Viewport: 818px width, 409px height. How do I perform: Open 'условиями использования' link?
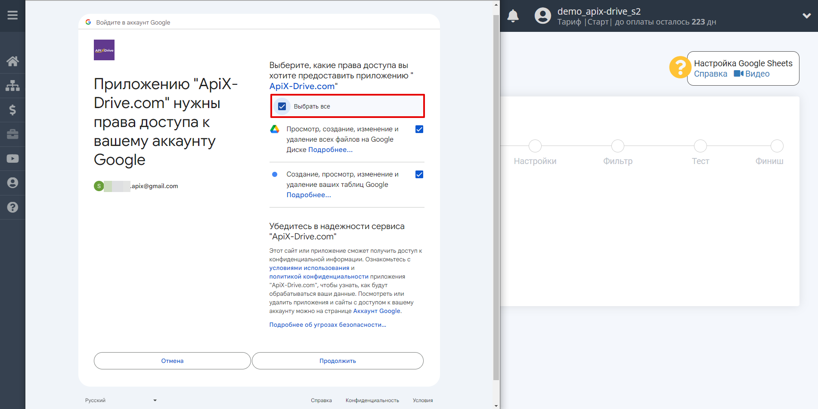309,268
